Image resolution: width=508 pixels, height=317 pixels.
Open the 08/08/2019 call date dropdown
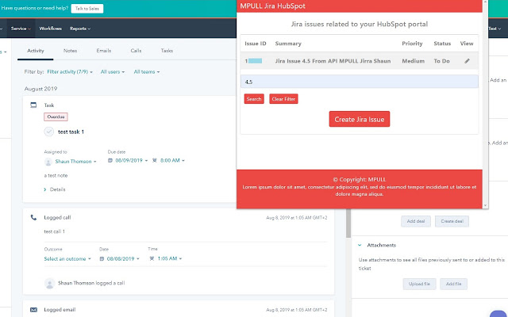pos(123,259)
